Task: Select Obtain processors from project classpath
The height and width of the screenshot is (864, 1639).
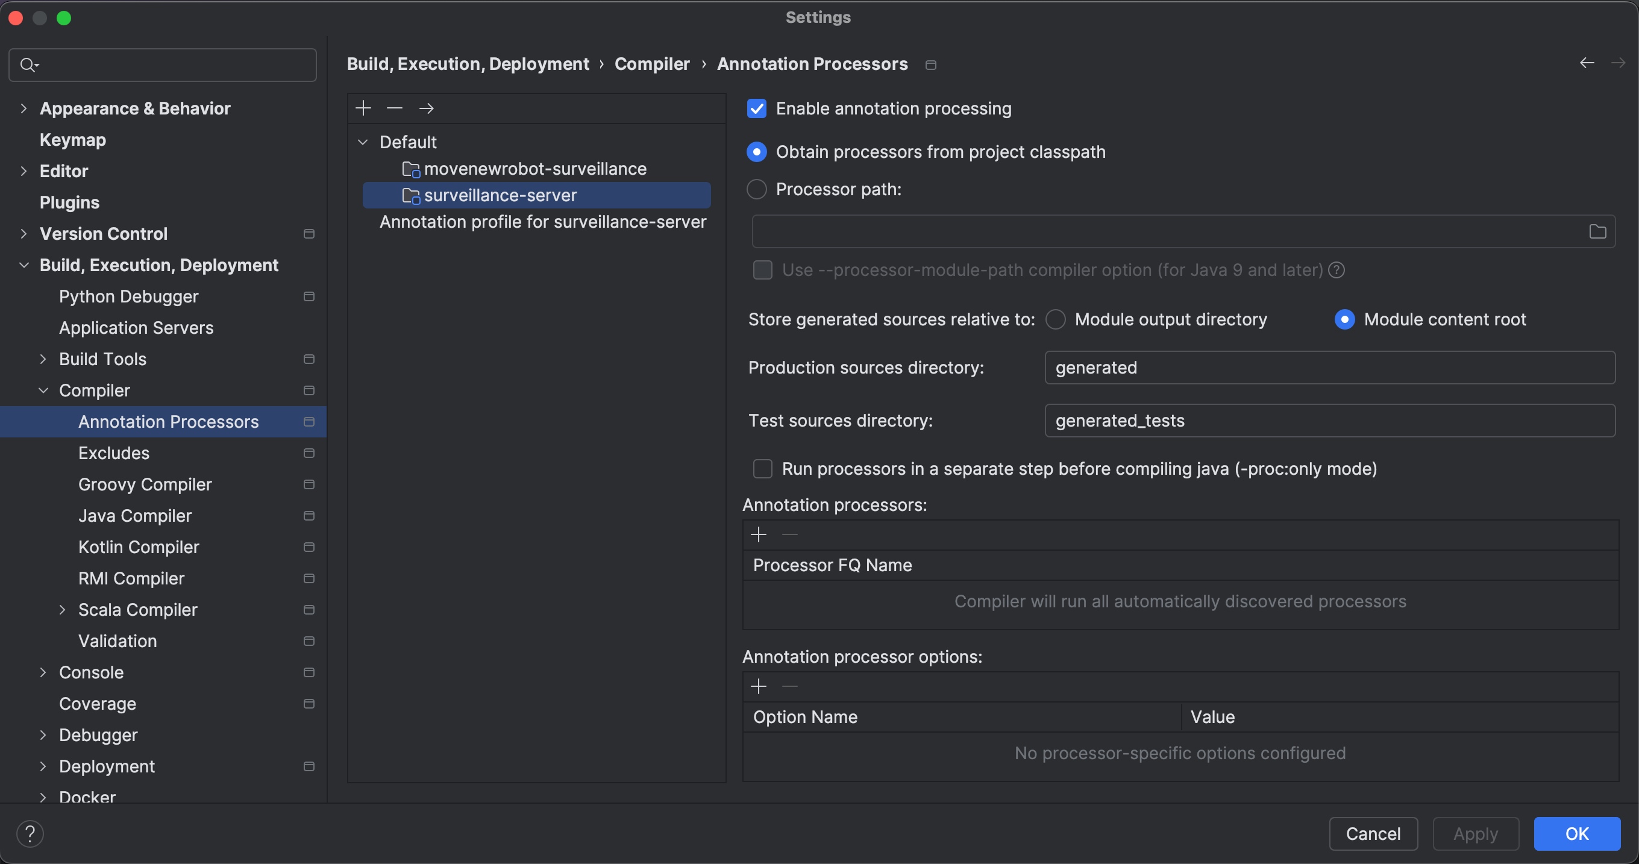Action: point(756,152)
